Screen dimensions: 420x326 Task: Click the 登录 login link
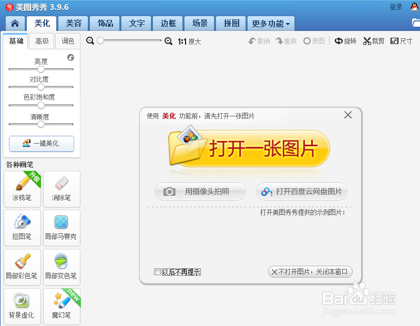396,7
